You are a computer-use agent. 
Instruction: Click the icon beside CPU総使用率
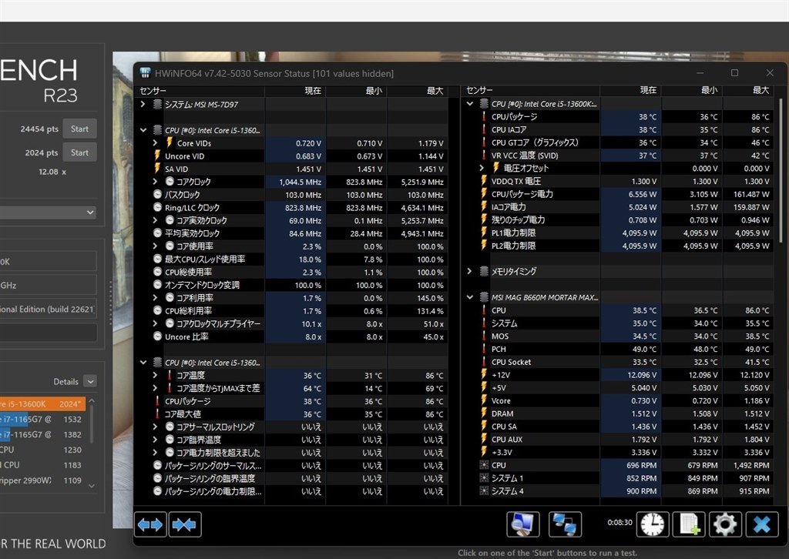[157, 272]
